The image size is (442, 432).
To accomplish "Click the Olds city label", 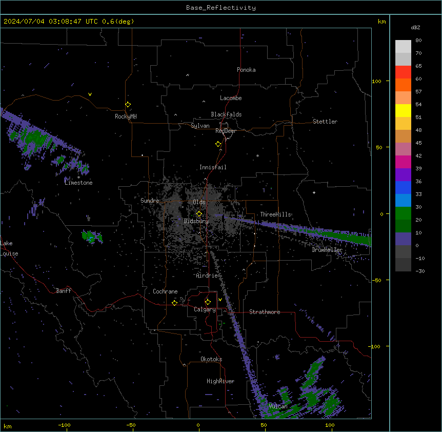I will (199, 202).
